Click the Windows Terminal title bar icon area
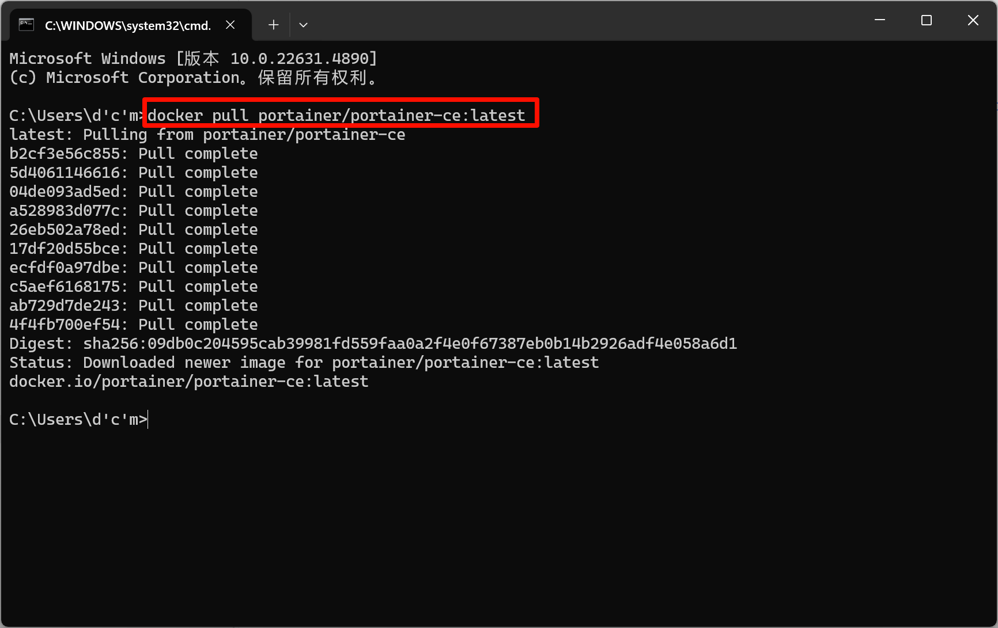 [26, 24]
